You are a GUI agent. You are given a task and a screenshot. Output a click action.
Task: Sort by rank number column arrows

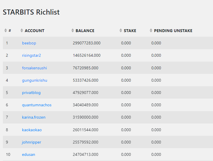tap(5, 30)
